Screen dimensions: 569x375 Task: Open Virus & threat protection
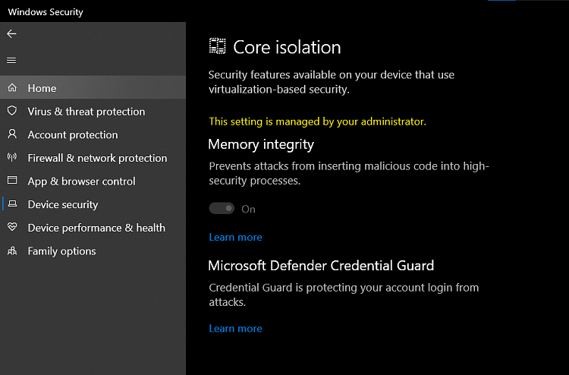point(93,111)
